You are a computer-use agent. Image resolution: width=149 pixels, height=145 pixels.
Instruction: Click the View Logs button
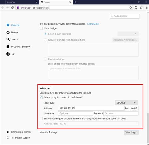click(x=131, y=132)
